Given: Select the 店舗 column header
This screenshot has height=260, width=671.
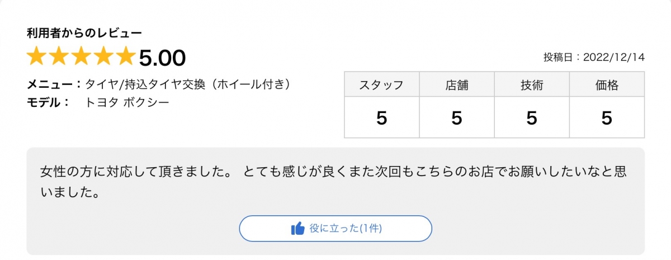Looking at the screenshot, I should click(457, 85).
